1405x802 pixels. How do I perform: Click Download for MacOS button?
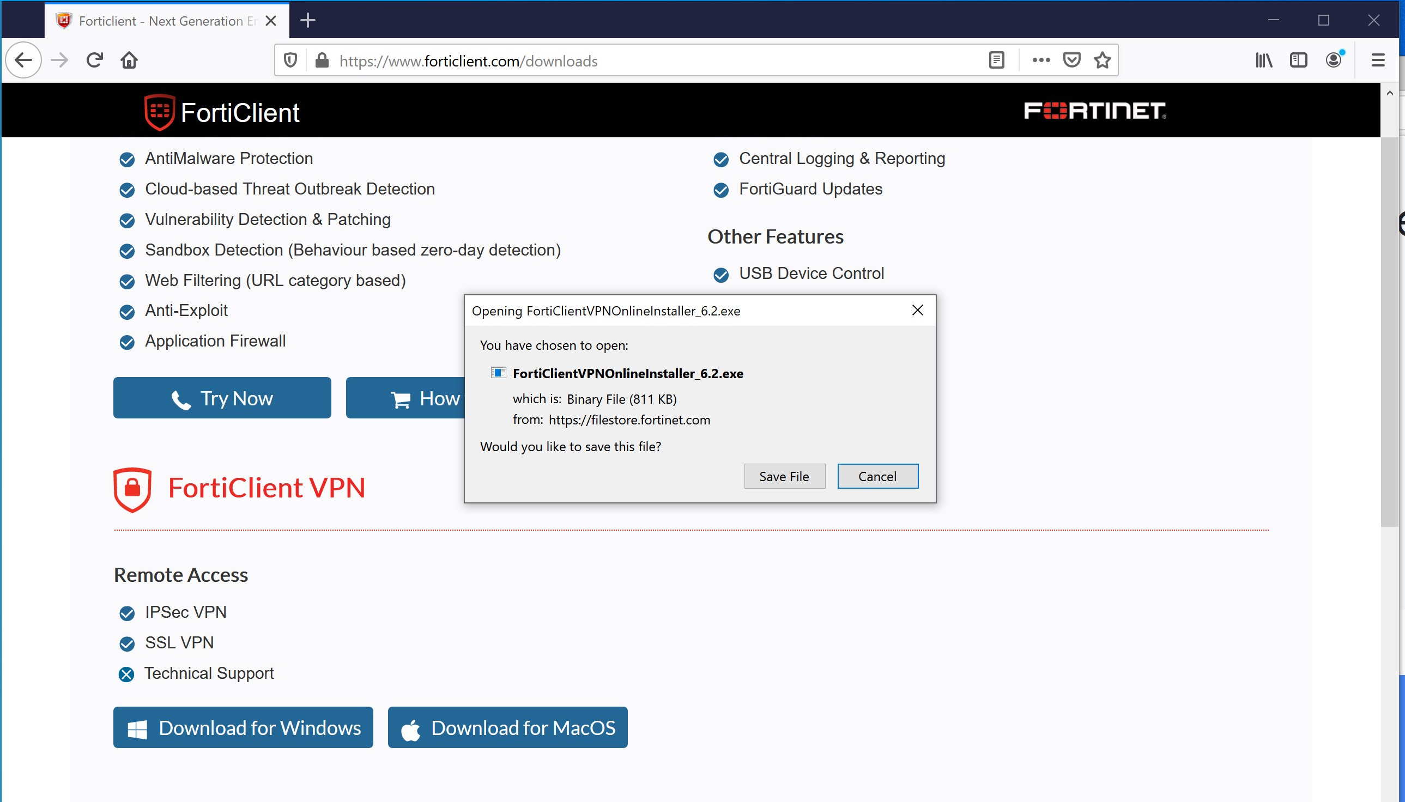[507, 727]
